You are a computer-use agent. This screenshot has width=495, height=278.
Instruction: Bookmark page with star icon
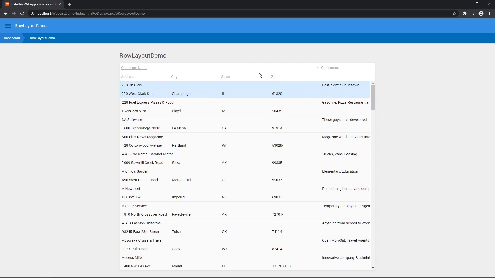[x=454, y=13]
